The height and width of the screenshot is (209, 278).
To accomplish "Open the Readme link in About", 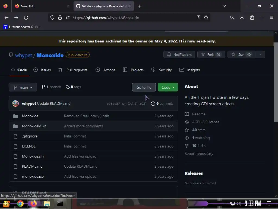I will (195, 114).
